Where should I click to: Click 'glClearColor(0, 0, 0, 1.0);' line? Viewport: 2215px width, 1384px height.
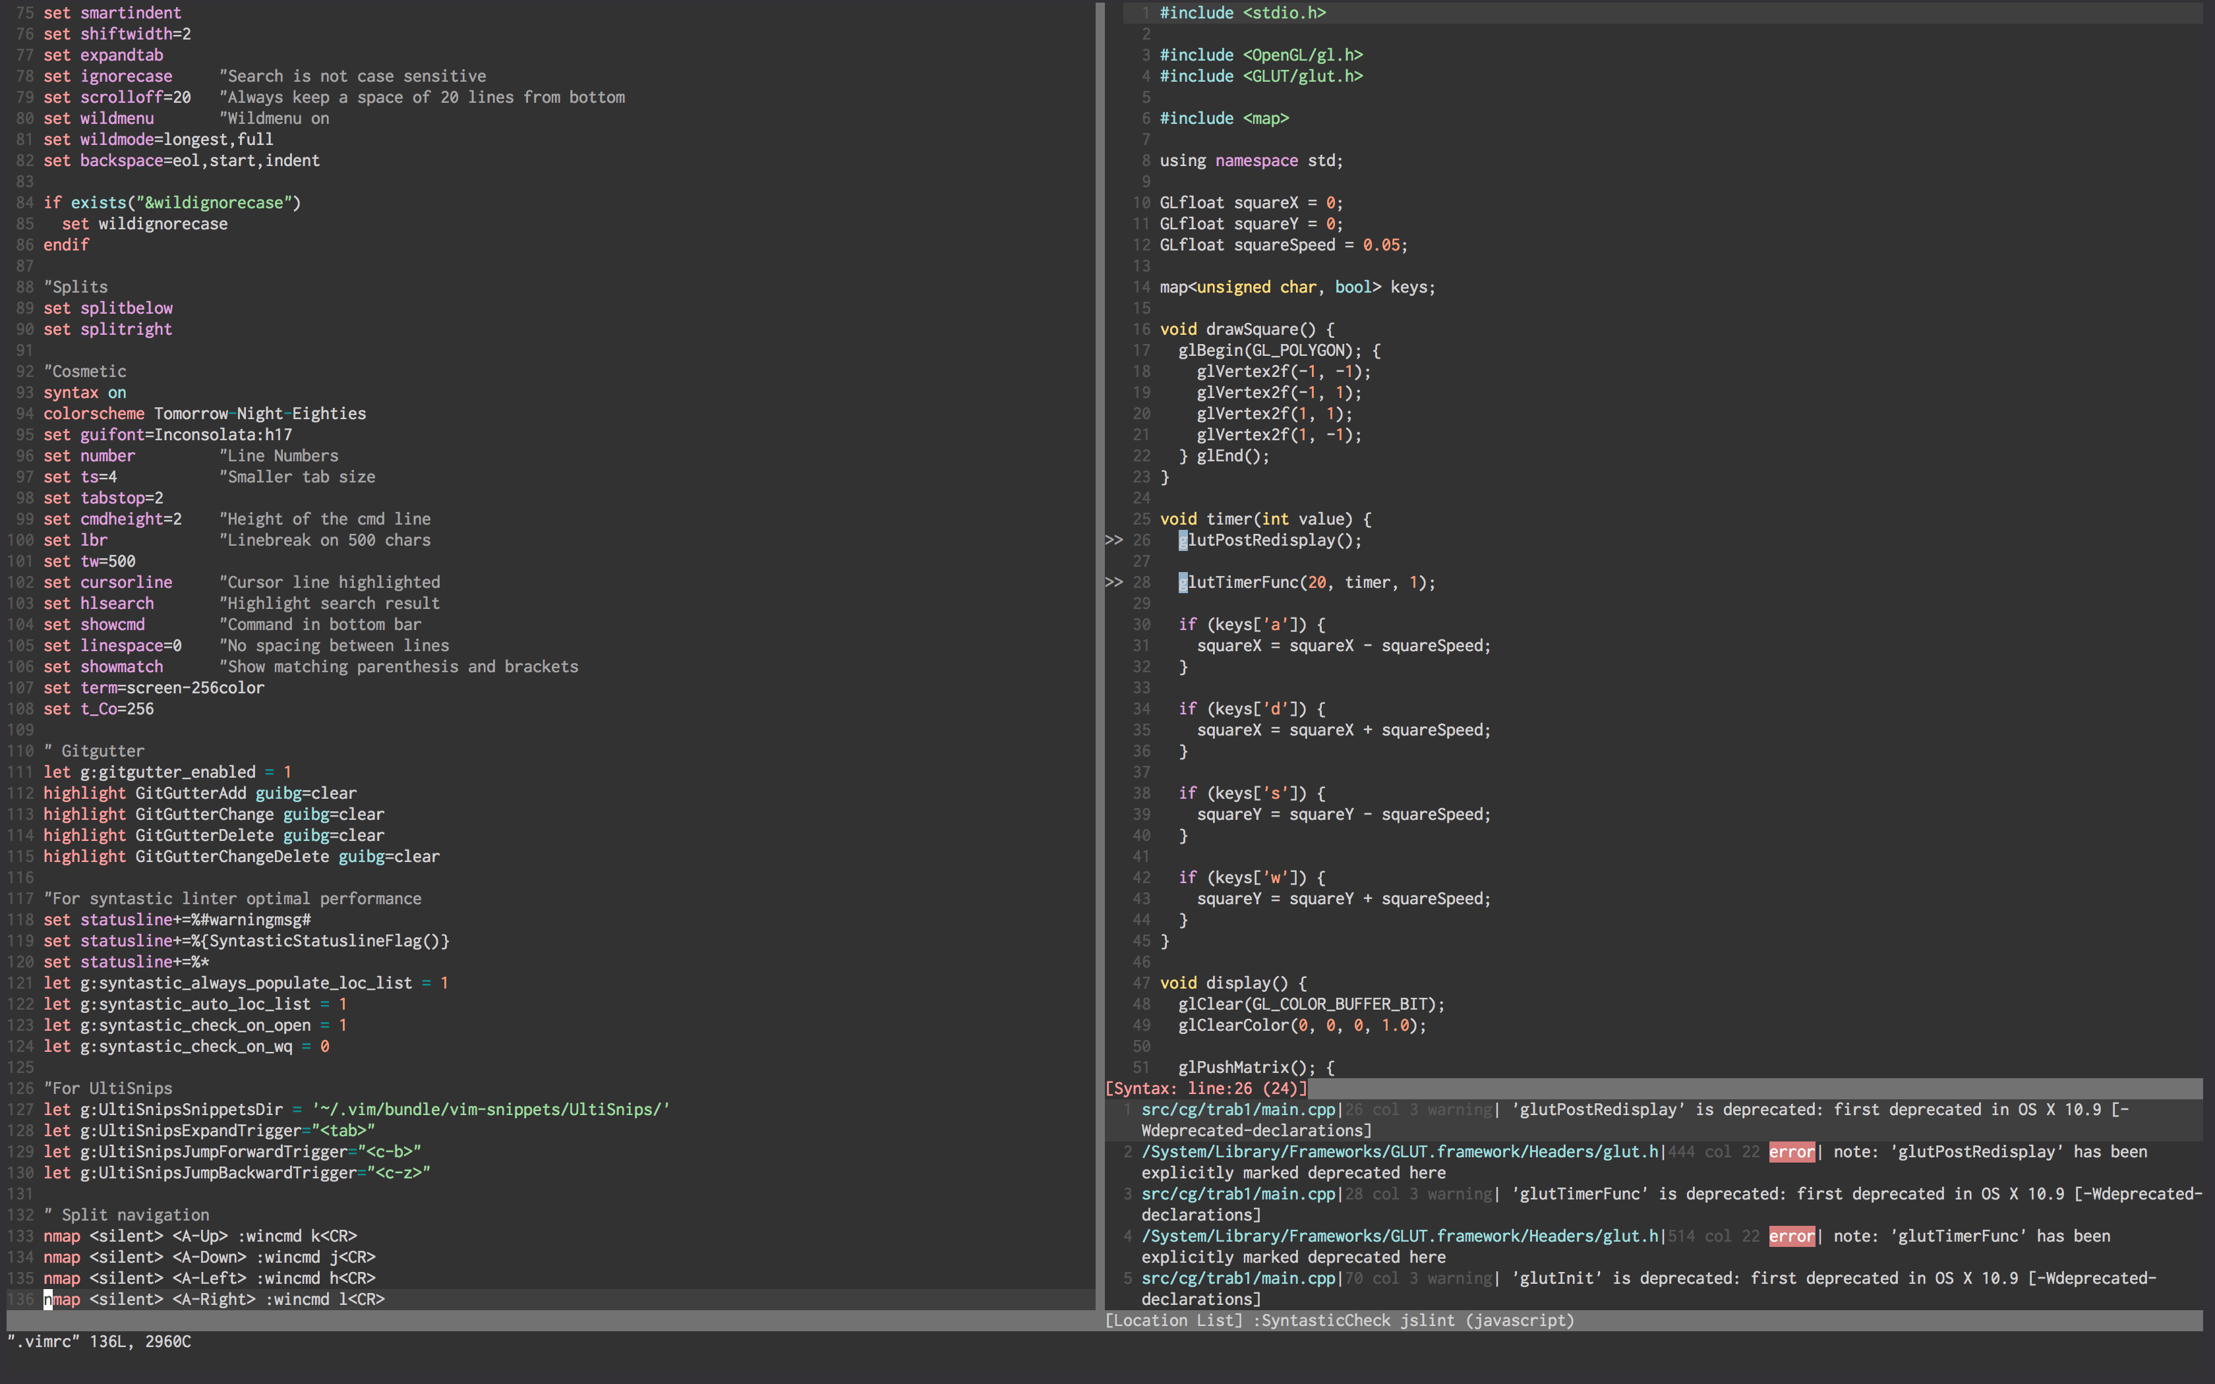tap(1303, 1025)
